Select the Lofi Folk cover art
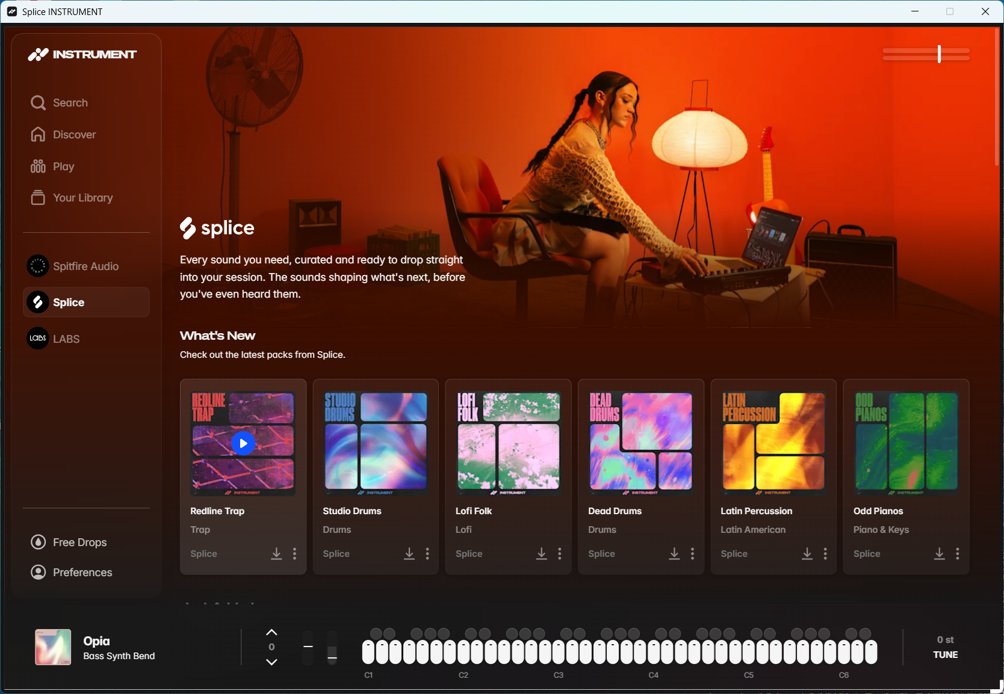Image resolution: width=1004 pixels, height=694 pixels. [x=508, y=444]
